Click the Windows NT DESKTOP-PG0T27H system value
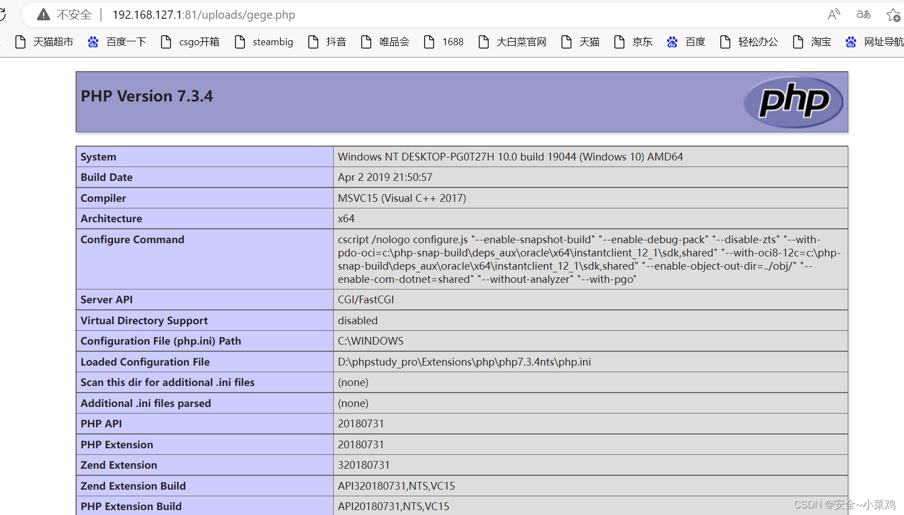 coord(510,157)
